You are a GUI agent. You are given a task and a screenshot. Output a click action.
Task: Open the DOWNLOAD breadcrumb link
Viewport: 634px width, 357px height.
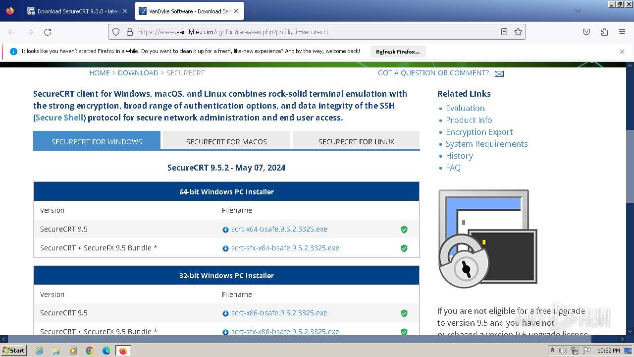(x=138, y=73)
